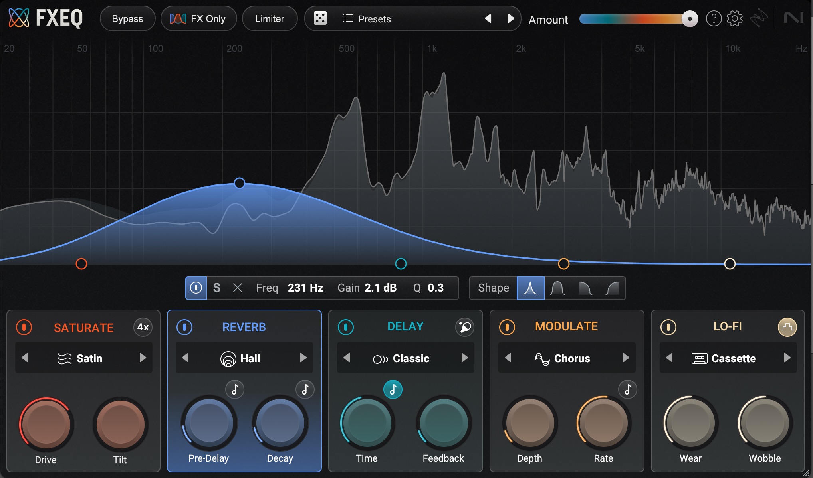
Task: Select previous Modulate type before Chorus
Action: click(508, 358)
